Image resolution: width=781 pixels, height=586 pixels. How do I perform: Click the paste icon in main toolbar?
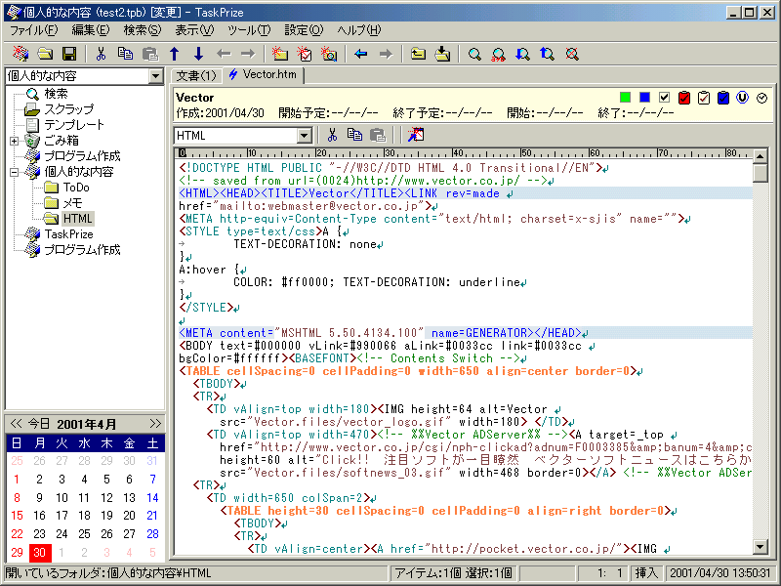[150, 54]
